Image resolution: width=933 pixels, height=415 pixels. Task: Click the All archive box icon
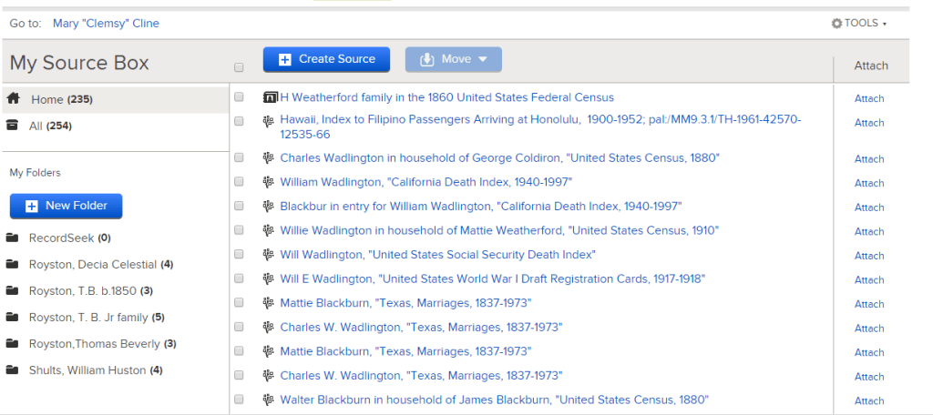(12, 126)
